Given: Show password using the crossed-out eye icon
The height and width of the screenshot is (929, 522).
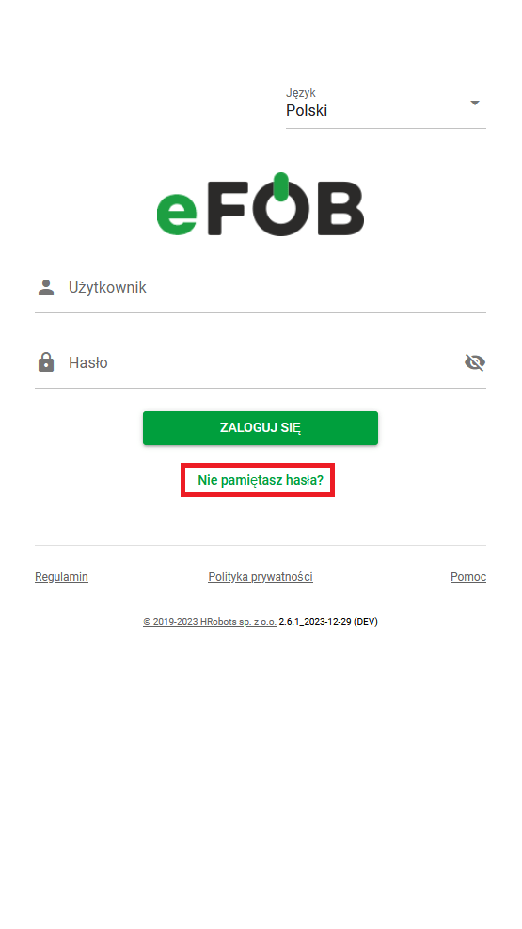Looking at the screenshot, I should pos(475,362).
